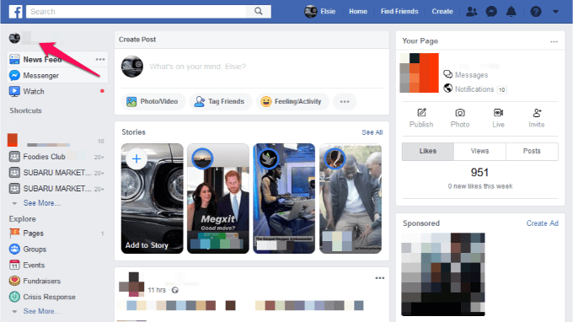Click the Photo/Video button
This screenshot has width=573, height=322.
153,102
